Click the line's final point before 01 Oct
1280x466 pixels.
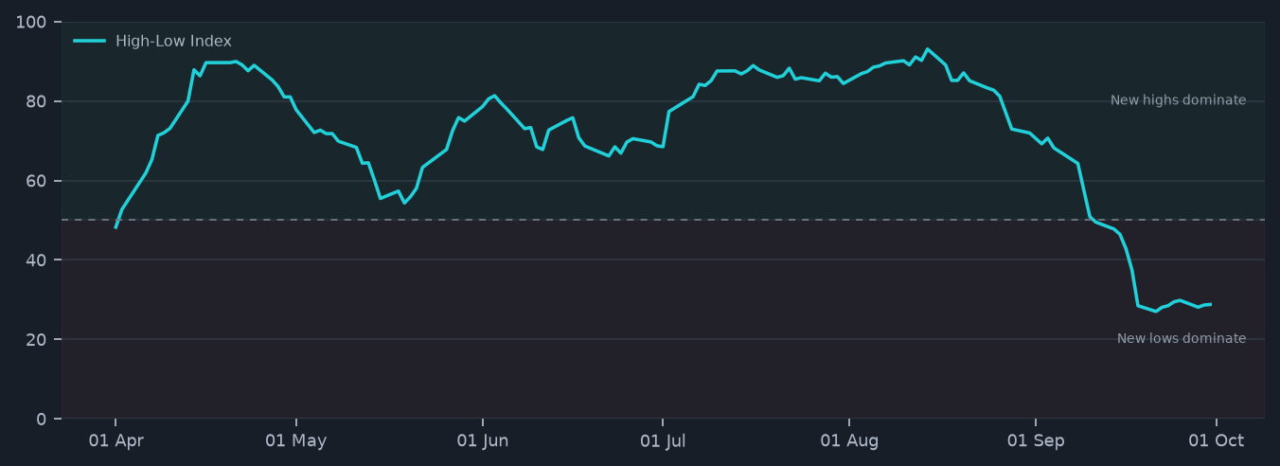click(1210, 304)
